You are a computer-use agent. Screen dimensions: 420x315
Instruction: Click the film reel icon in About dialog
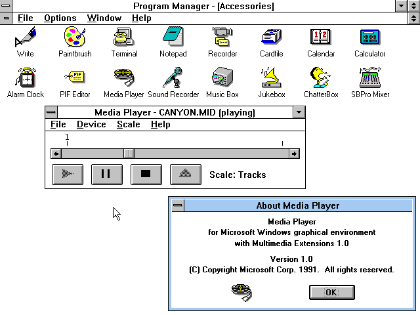tap(241, 293)
